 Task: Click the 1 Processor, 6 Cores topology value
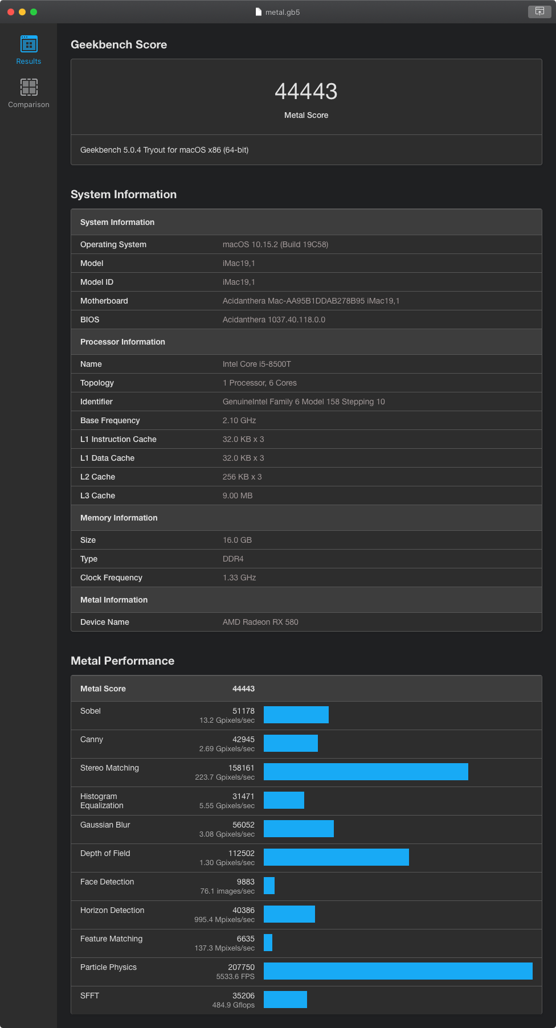click(x=260, y=383)
